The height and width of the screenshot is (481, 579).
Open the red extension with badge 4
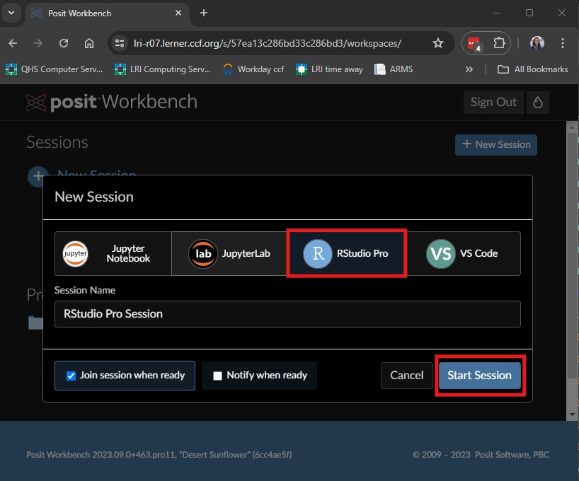474,44
